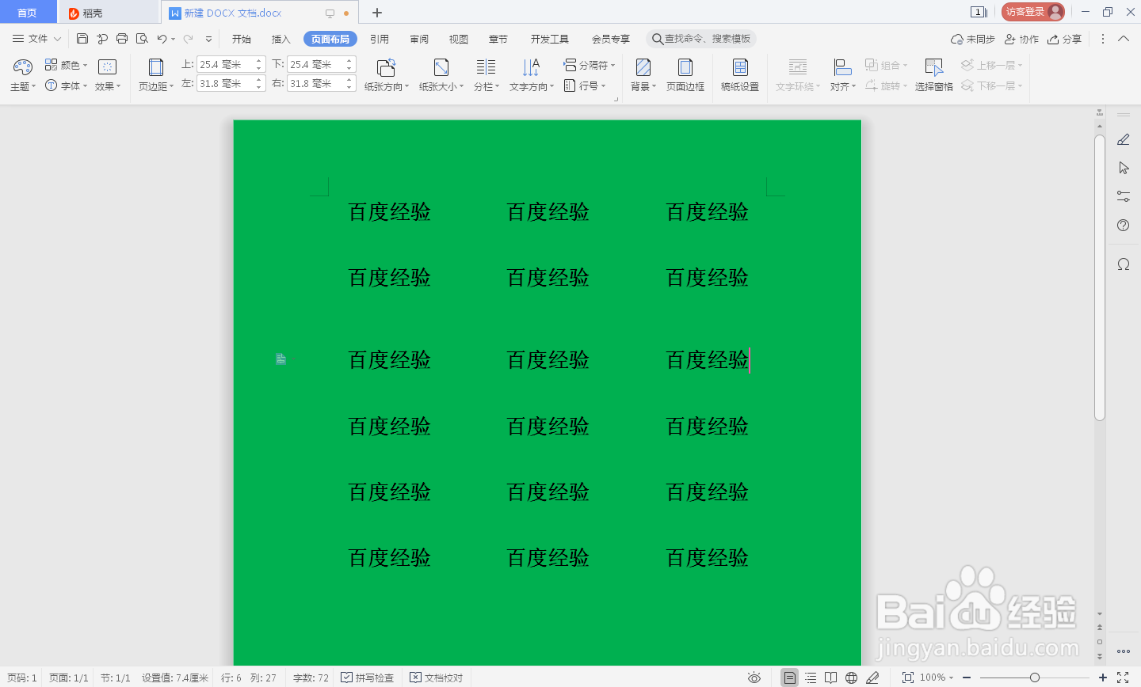Switch to 视图 tab
1141x687 pixels.
coord(459,39)
